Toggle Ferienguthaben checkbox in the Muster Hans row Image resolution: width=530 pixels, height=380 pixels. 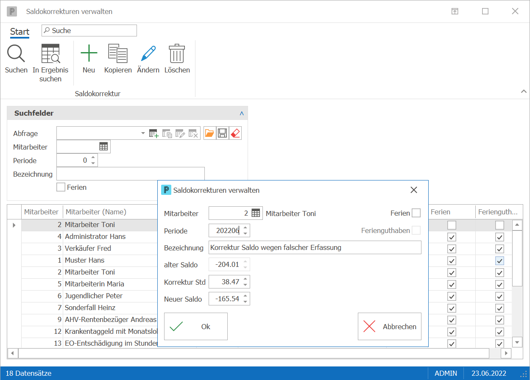(500, 261)
